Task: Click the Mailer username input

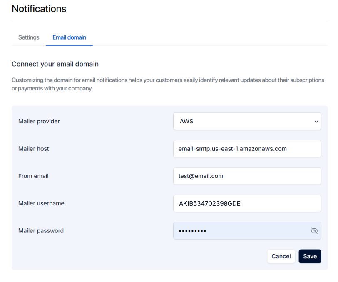Action: pos(247,203)
